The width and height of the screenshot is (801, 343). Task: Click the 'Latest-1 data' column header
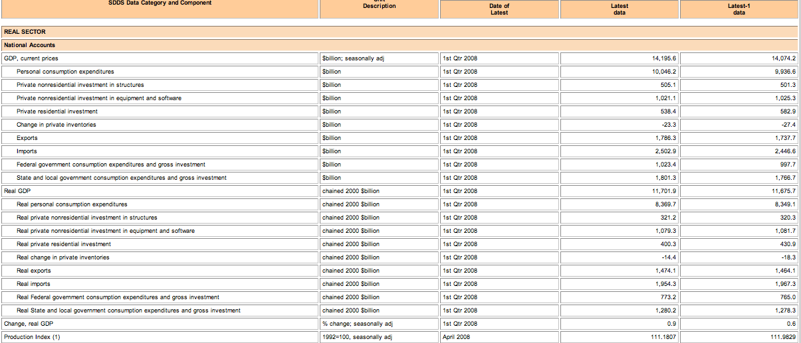point(739,9)
